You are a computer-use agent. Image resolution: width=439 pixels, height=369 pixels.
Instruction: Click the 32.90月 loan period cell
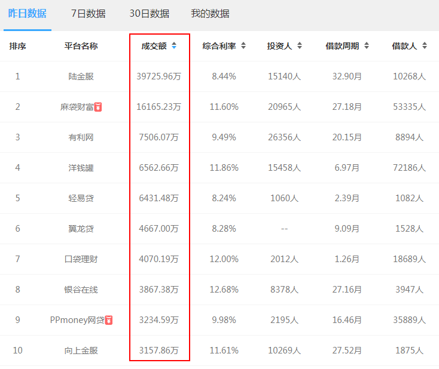pos(347,76)
